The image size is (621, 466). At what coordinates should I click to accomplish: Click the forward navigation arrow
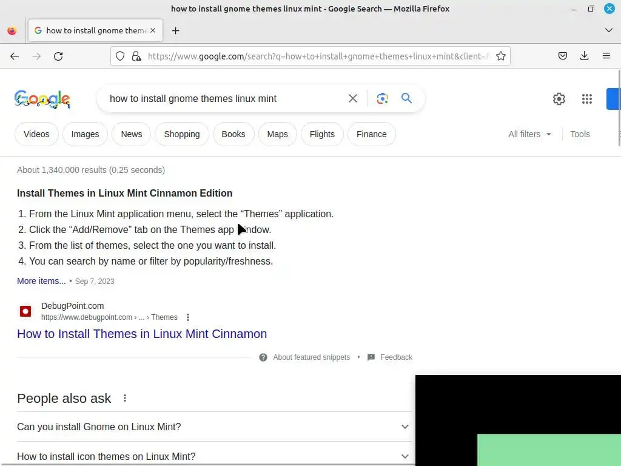[36, 56]
